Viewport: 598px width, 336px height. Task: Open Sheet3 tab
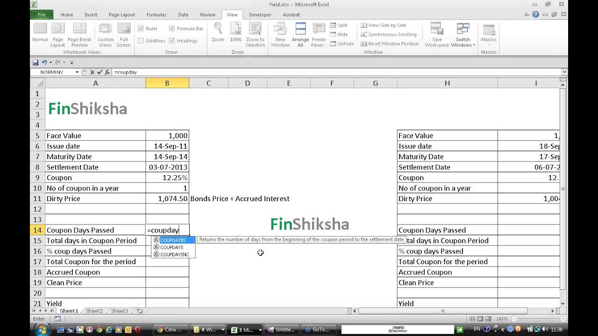119,311
